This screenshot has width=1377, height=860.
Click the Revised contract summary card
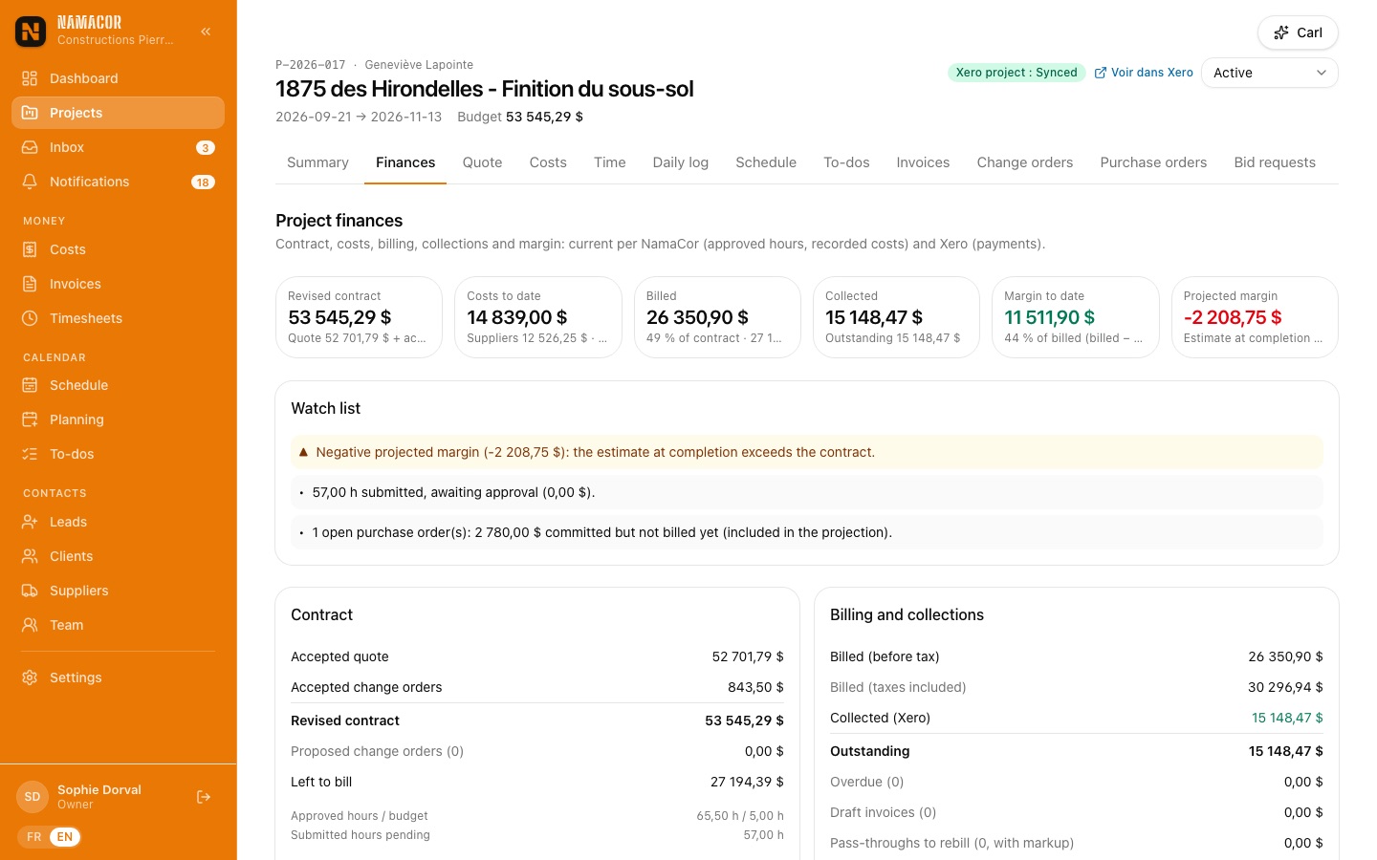point(359,317)
